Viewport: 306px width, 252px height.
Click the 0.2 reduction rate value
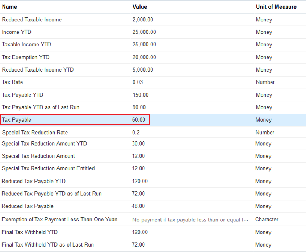coord(136,133)
